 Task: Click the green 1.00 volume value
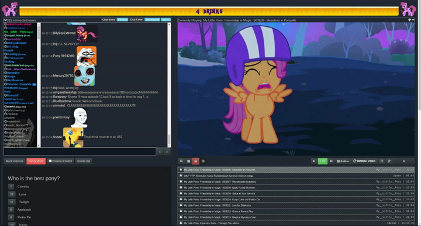pyautogui.click(x=322, y=161)
